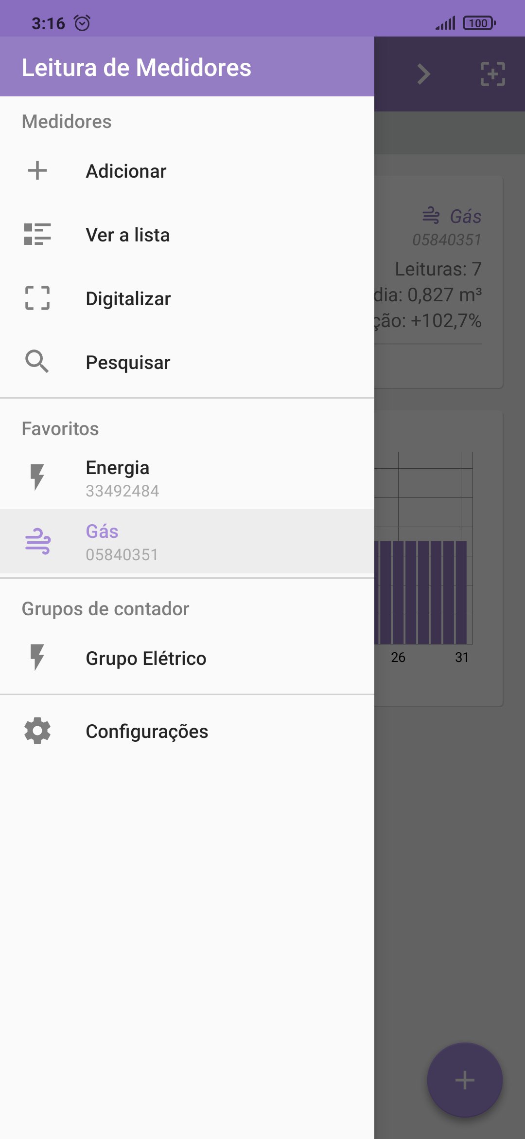Tap the gear icon beside Configurações
The width and height of the screenshot is (525, 1139).
click(x=37, y=731)
